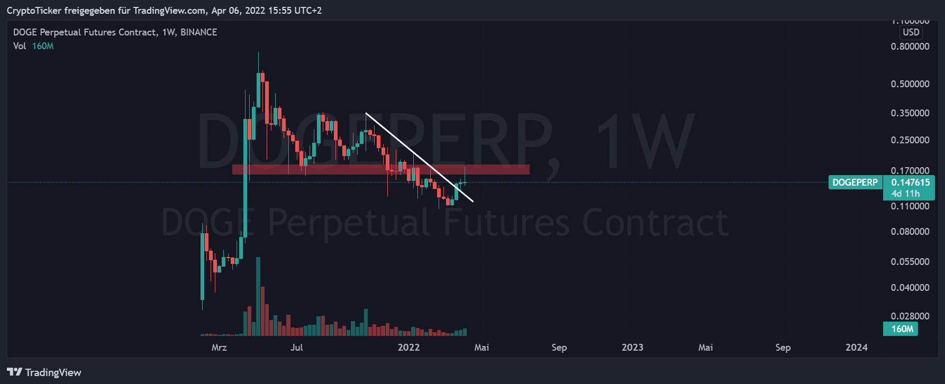
Task: Select the current price label 0.147615
Action: (x=910, y=182)
